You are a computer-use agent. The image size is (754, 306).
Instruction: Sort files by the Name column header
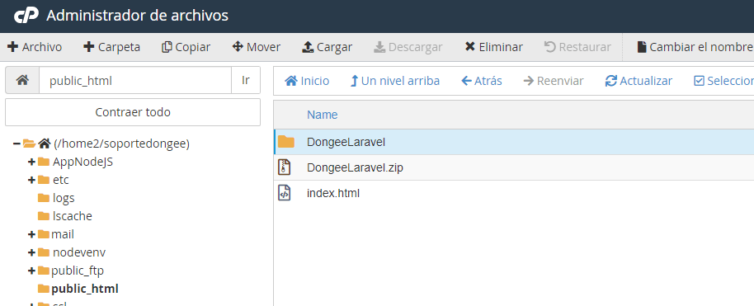(x=323, y=115)
